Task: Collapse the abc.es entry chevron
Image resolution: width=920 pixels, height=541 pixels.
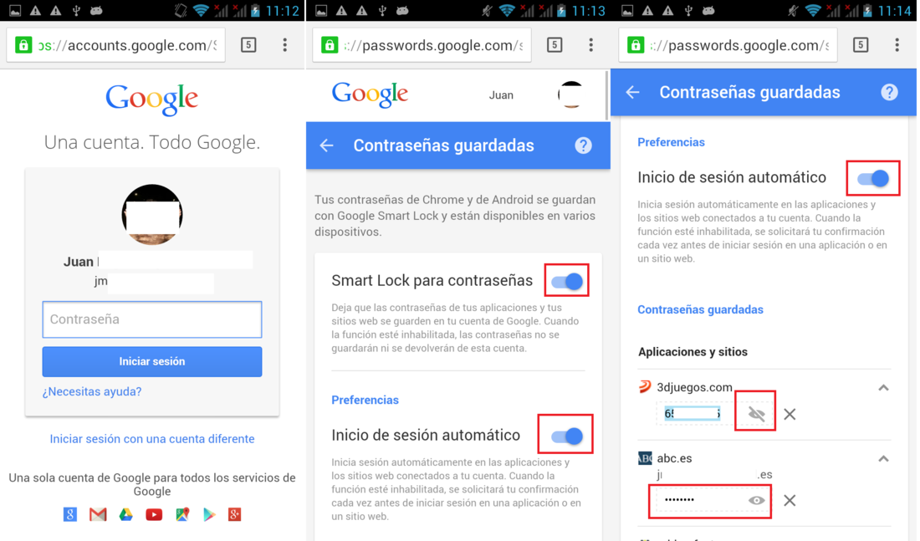Action: 883,459
